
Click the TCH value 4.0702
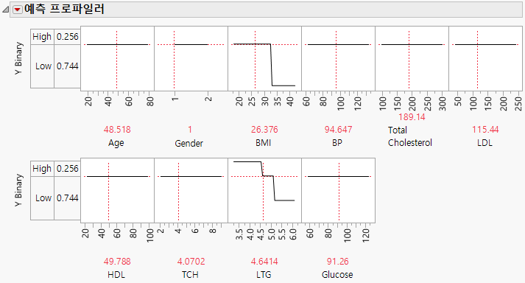pyautogui.click(x=191, y=261)
